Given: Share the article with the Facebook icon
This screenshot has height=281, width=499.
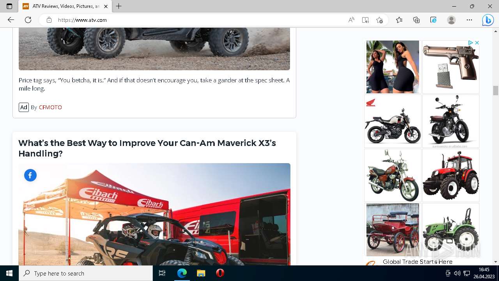Looking at the screenshot, I should (30, 175).
